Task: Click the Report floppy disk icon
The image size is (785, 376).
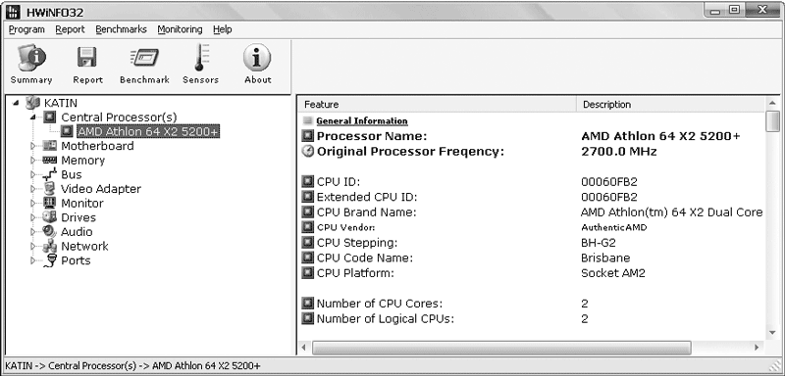Action: click(x=87, y=58)
